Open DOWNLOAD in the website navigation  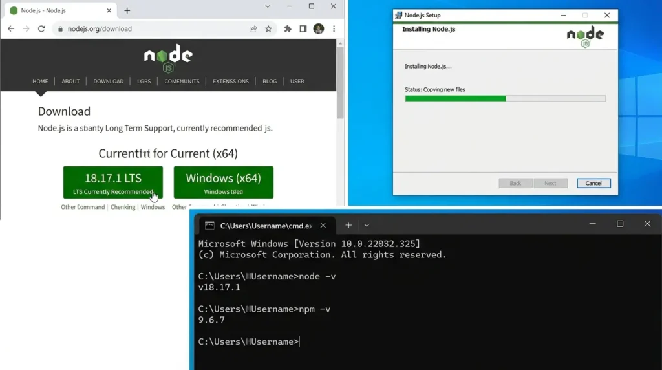[x=109, y=81]
